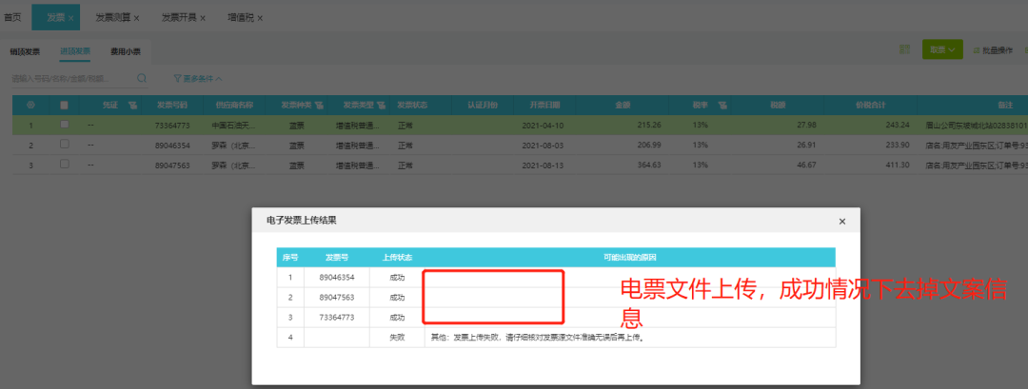Click the QR code scan icon
Image resolution: width=1028 pixels, height=389 pixels.
(905, 49)
